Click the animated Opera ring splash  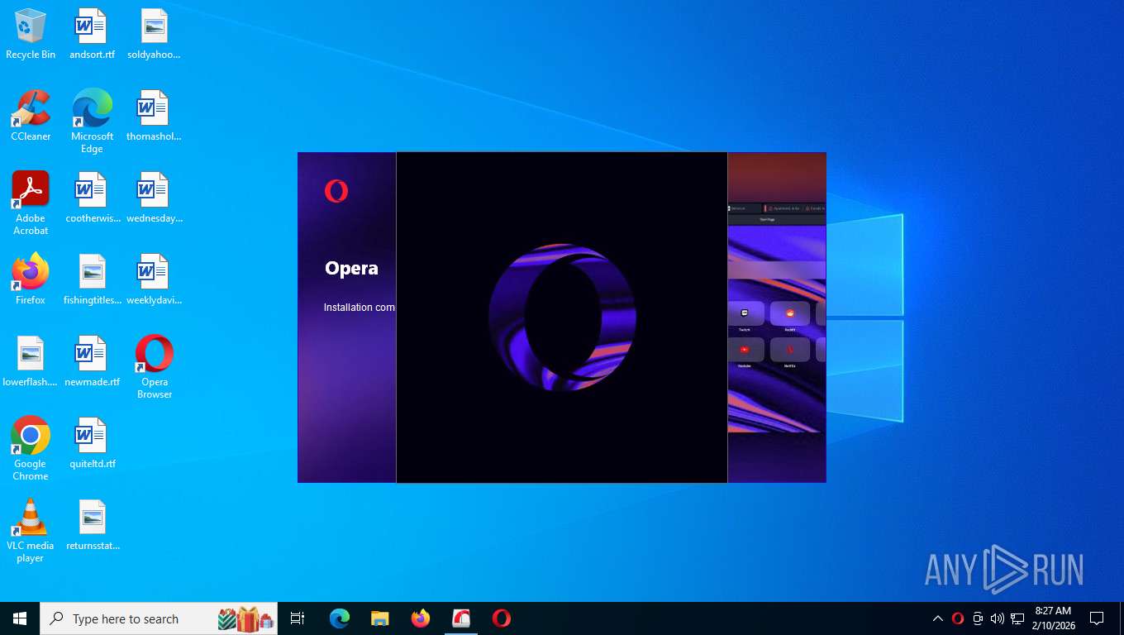click(562, 317)
